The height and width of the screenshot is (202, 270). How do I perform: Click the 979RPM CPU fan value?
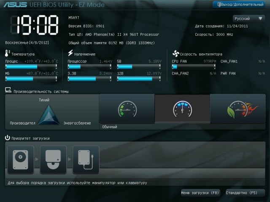coord(210,61)
